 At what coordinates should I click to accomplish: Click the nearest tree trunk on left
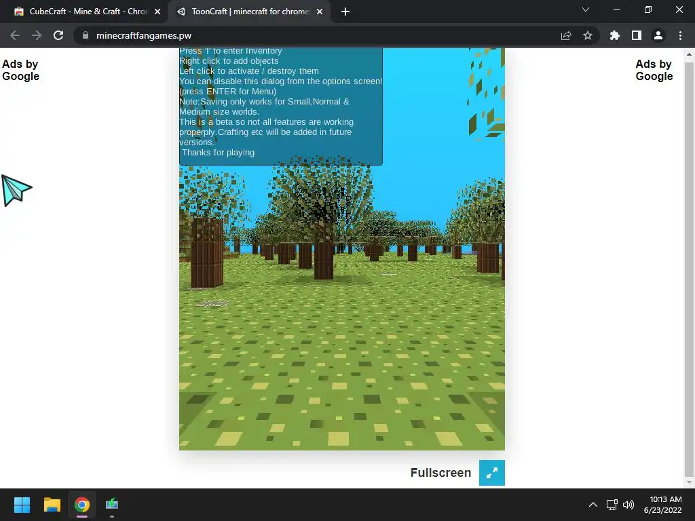click(x=207, y=252)
